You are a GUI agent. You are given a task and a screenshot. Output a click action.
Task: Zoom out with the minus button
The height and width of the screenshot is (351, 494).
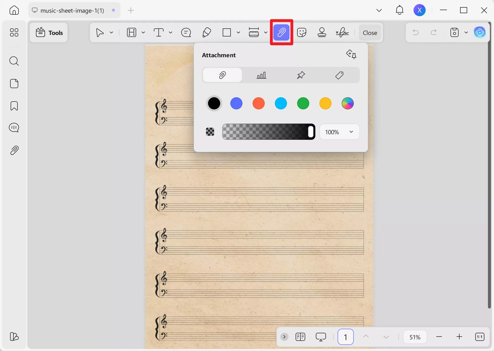(x=439, y=337)
